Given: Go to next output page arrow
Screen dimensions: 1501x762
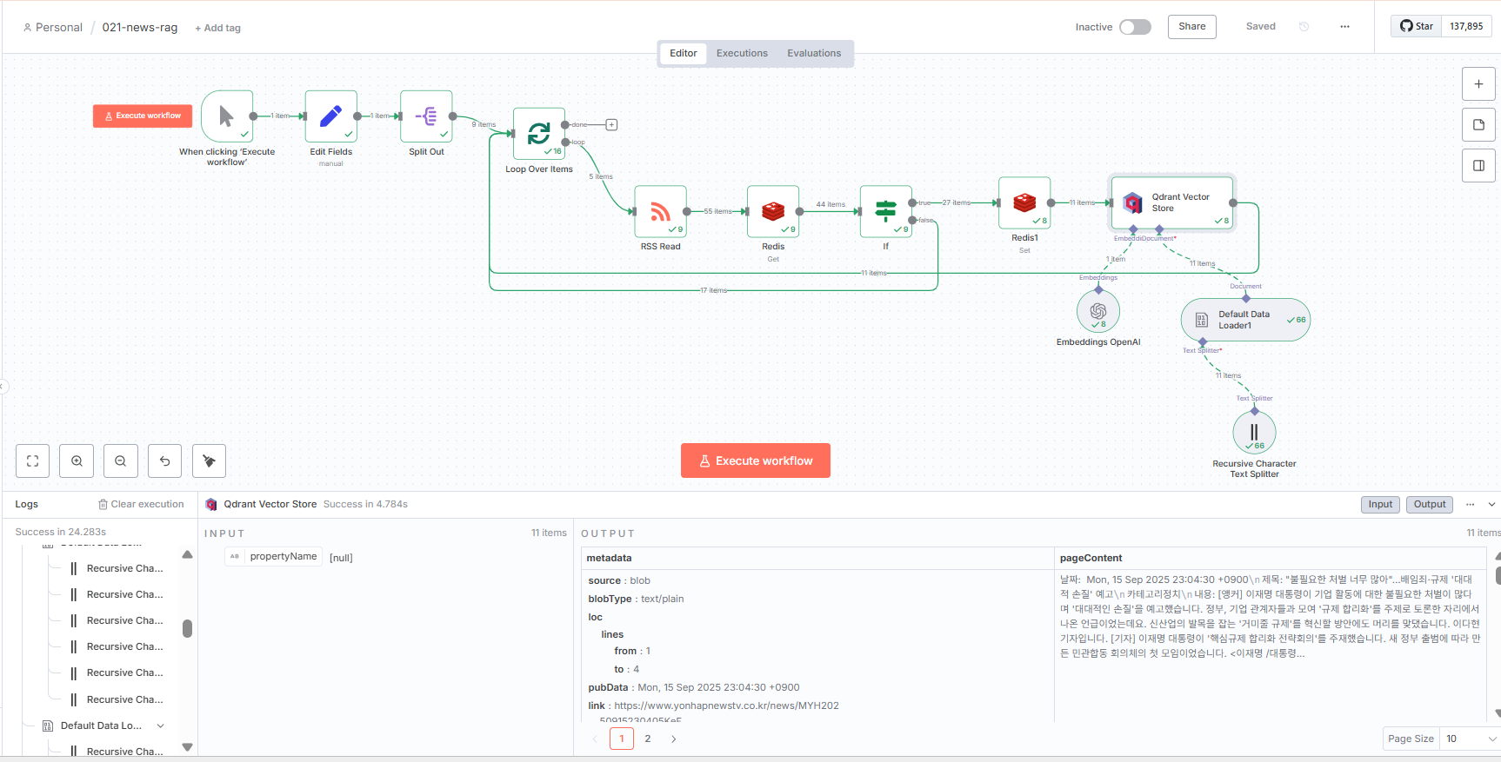Looking at the screenshot, I should point(673,739).
